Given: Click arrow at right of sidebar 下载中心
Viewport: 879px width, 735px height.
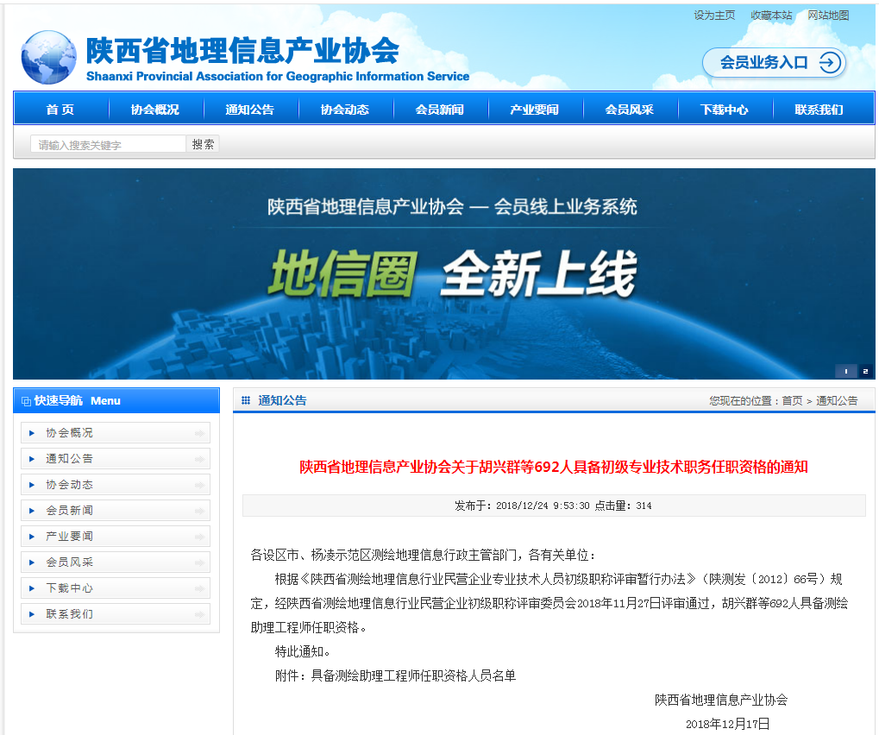Looking at the screenshot, I should pyautogui.click(x=199, y=587).
